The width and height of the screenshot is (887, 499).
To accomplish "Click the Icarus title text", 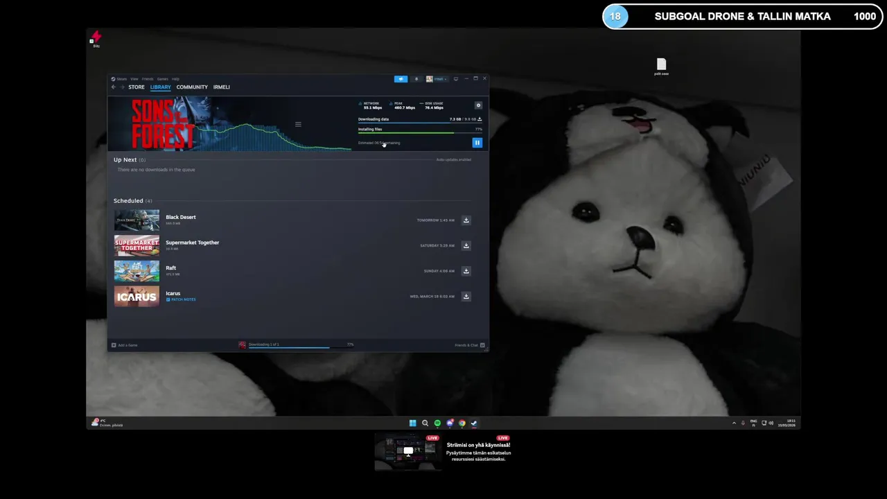I will tap(173, 293).
